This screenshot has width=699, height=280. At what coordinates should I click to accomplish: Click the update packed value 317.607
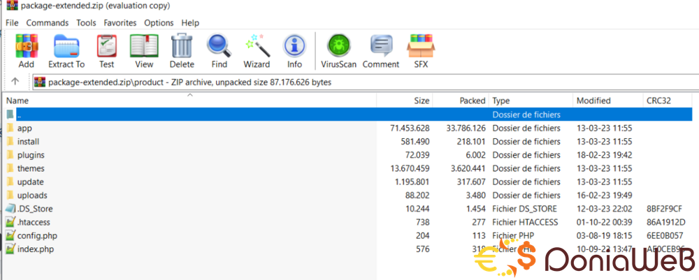click(x=470, y=182)
